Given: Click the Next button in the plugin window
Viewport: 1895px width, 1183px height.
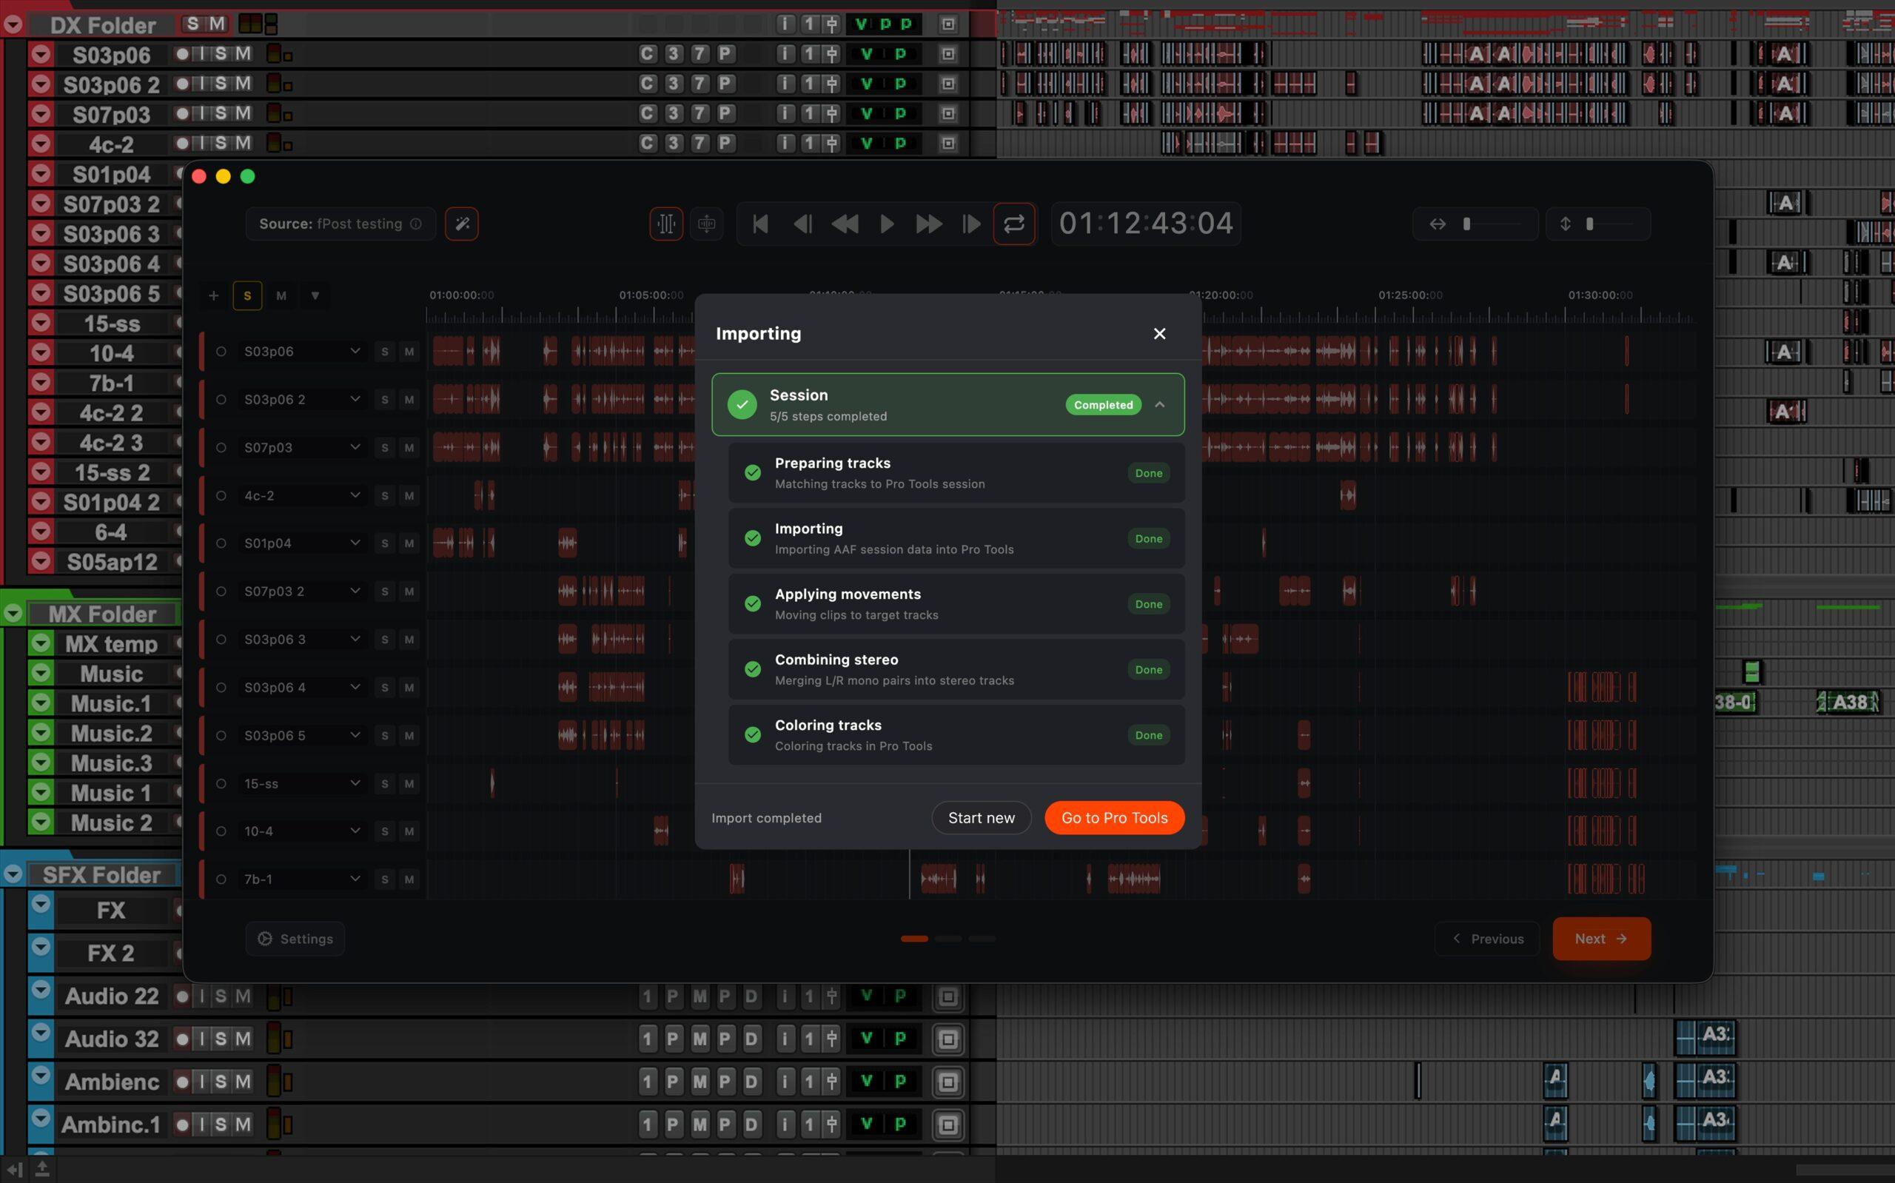Looking at the screenshot, I should (1602, 939).
